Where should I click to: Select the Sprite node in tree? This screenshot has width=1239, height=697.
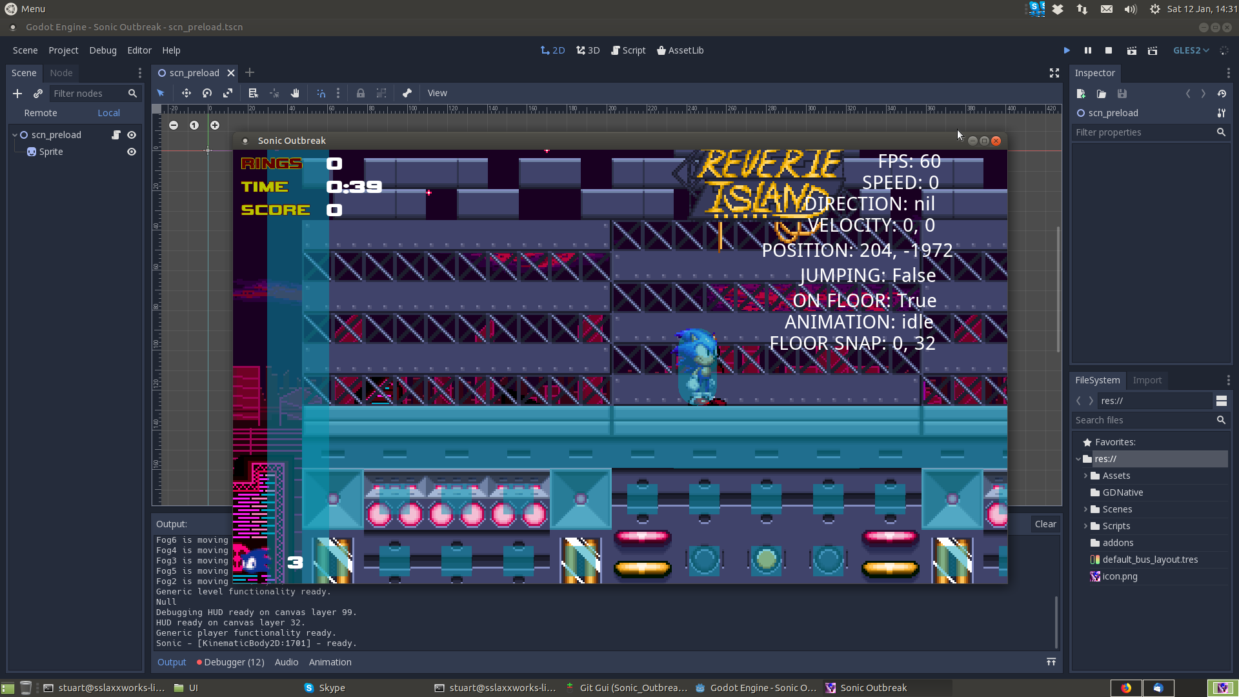pyautogui.click(x=51, y=152)
